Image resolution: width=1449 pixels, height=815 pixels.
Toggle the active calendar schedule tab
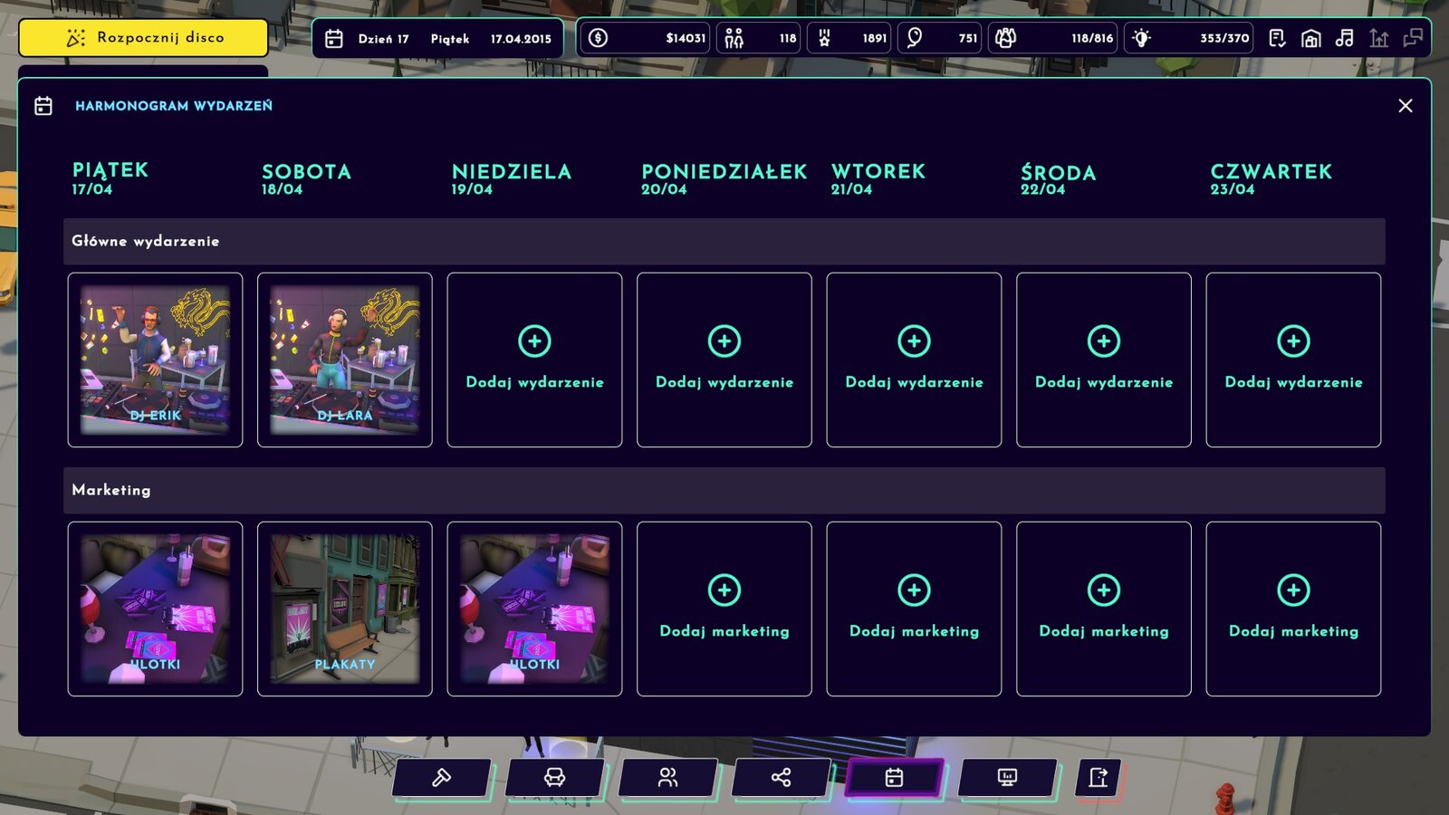coord(894,778)
